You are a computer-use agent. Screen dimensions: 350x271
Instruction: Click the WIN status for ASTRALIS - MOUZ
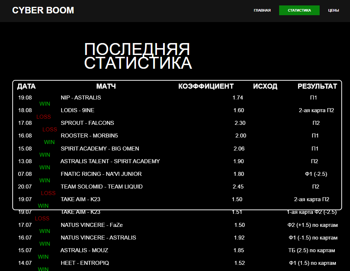pos(44,257)
